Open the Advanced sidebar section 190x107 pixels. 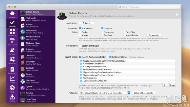tap(12, 60)
